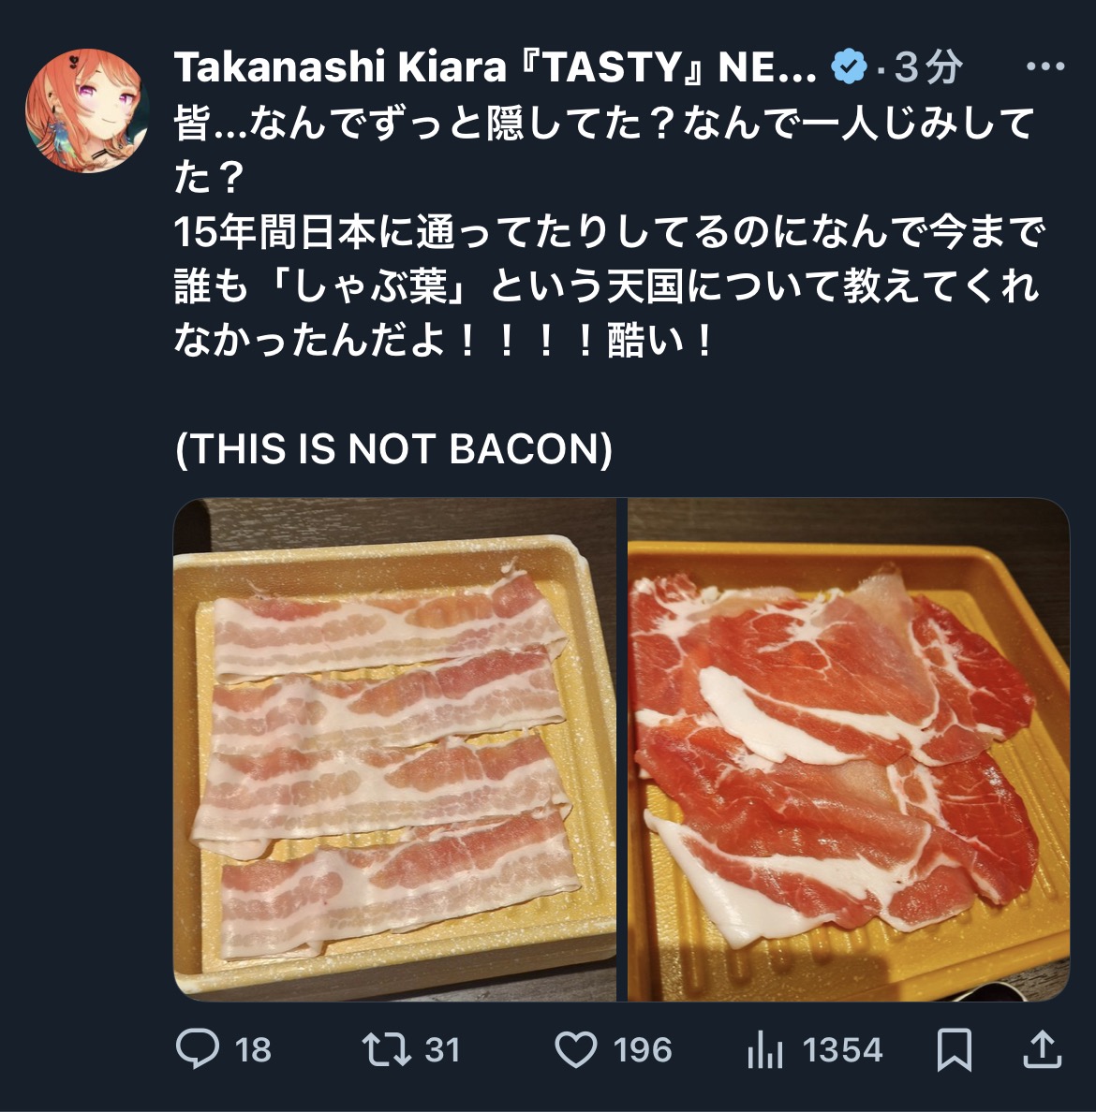Open Takanashi Kiara's profile avatar
1096x1112 pixels.
point(86,110)
